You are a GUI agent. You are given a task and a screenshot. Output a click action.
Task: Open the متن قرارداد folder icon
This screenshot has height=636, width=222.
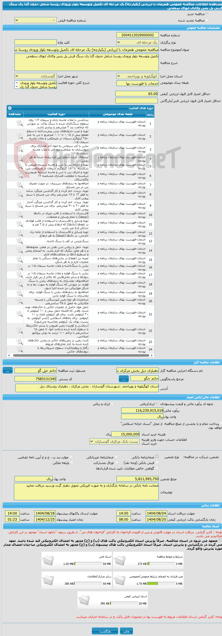(x=120, y=581)
